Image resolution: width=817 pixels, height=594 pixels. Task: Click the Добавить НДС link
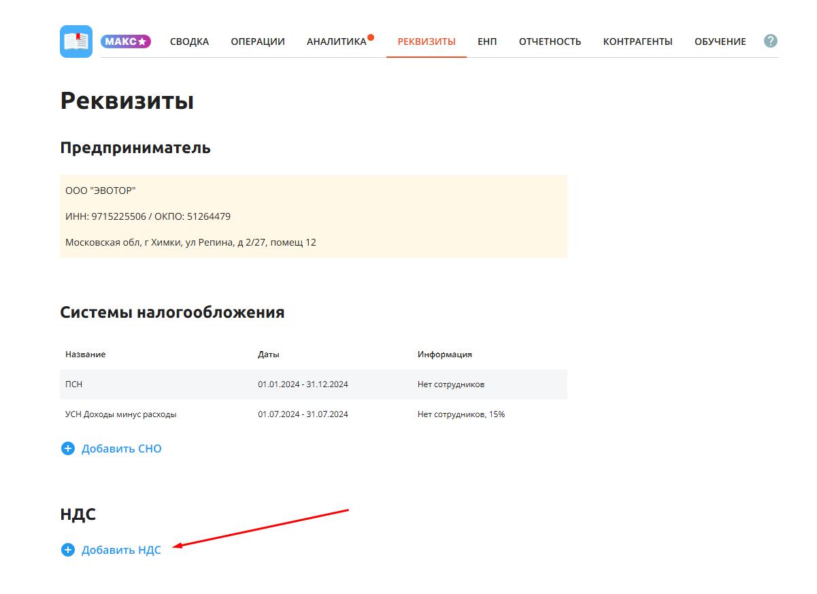click(x=121, y=550)
